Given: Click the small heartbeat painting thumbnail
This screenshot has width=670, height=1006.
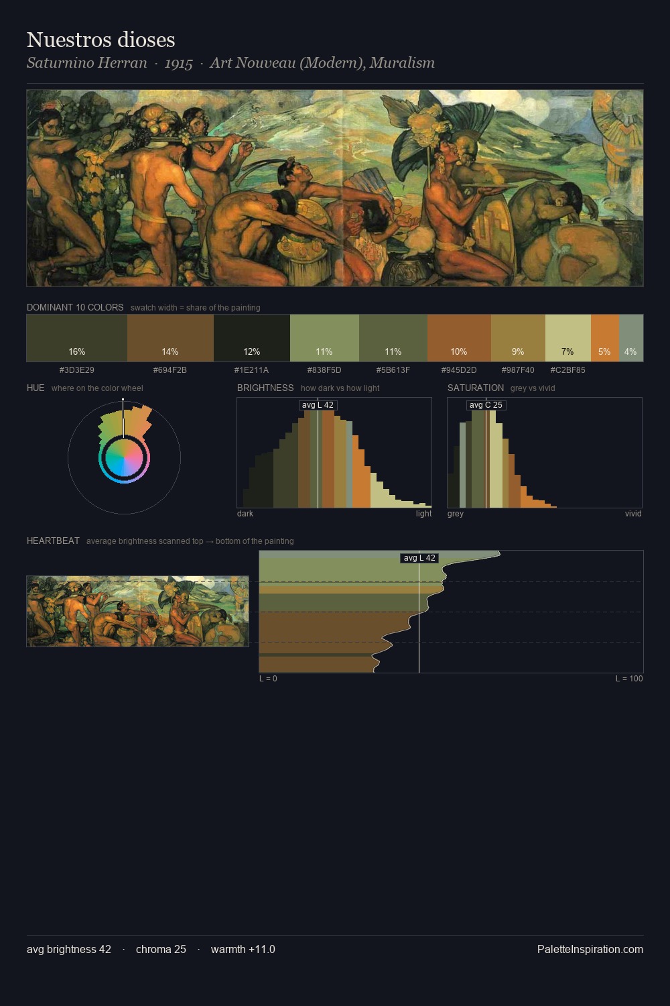Looking at the screenshot, I should click(137, 611).
